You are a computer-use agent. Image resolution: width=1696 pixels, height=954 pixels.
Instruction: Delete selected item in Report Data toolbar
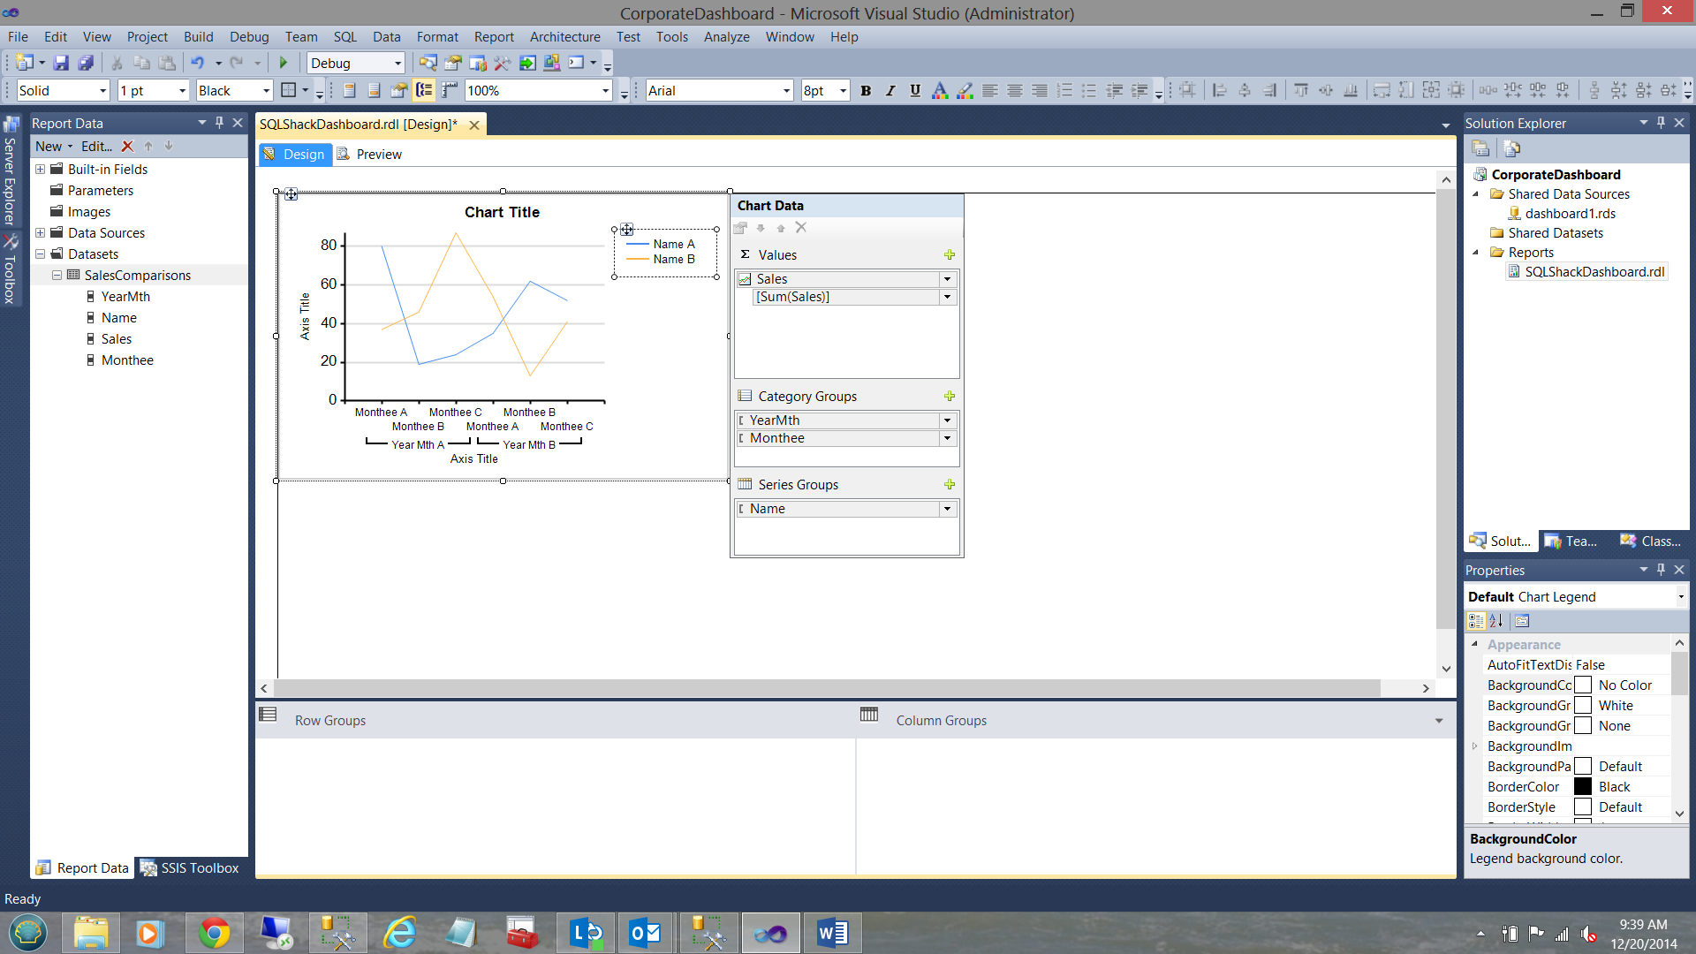point(127,147)
